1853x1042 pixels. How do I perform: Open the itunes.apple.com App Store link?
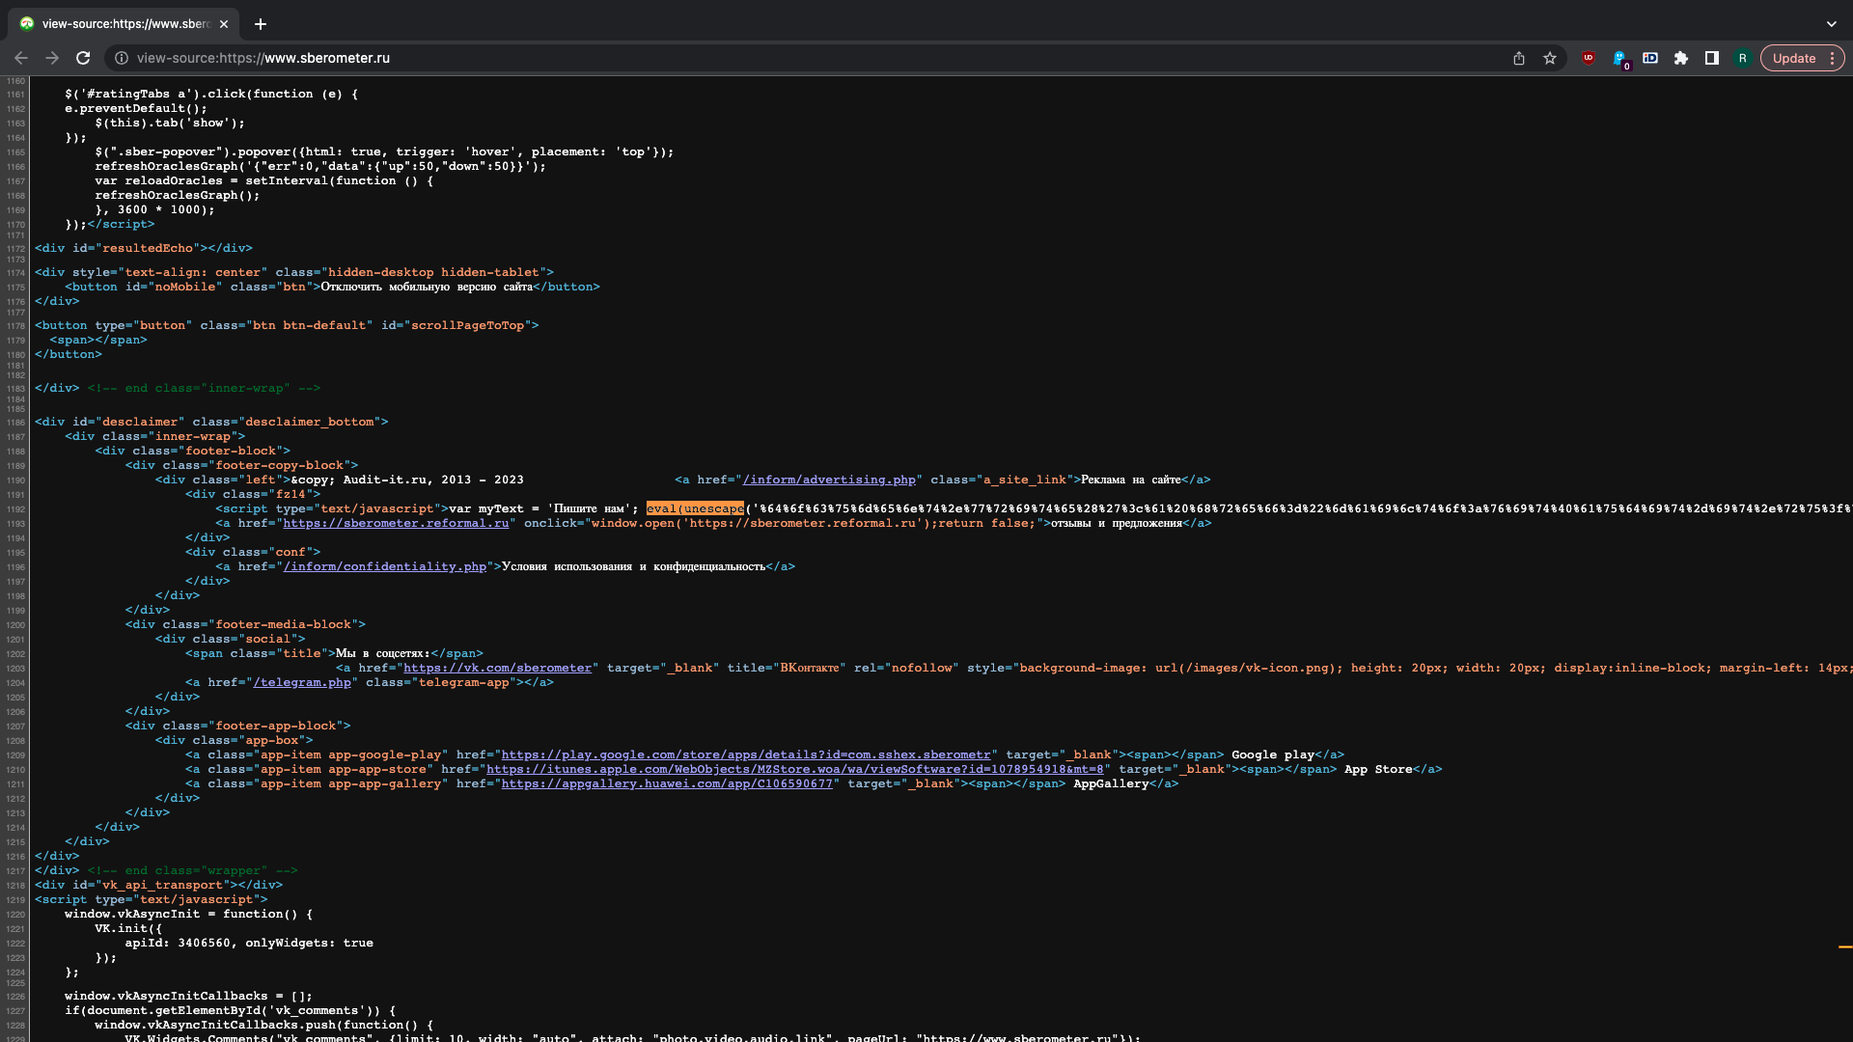point(794,769)
